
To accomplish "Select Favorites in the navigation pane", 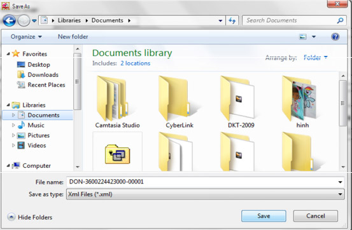I will [x=34, y=54].
